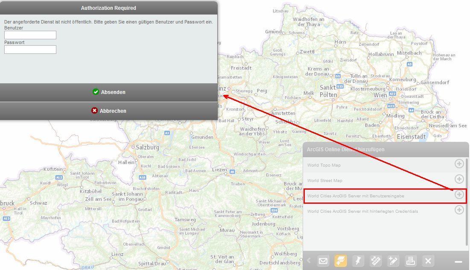Click the plus icon next to World Topo Map
Viewport: 470px width, 270px height.
click(459, 164)
